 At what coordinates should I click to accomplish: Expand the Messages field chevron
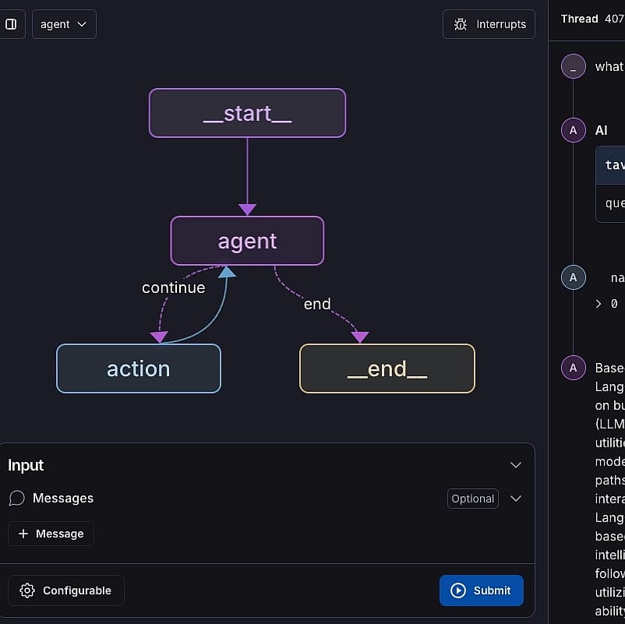[515, 499]
